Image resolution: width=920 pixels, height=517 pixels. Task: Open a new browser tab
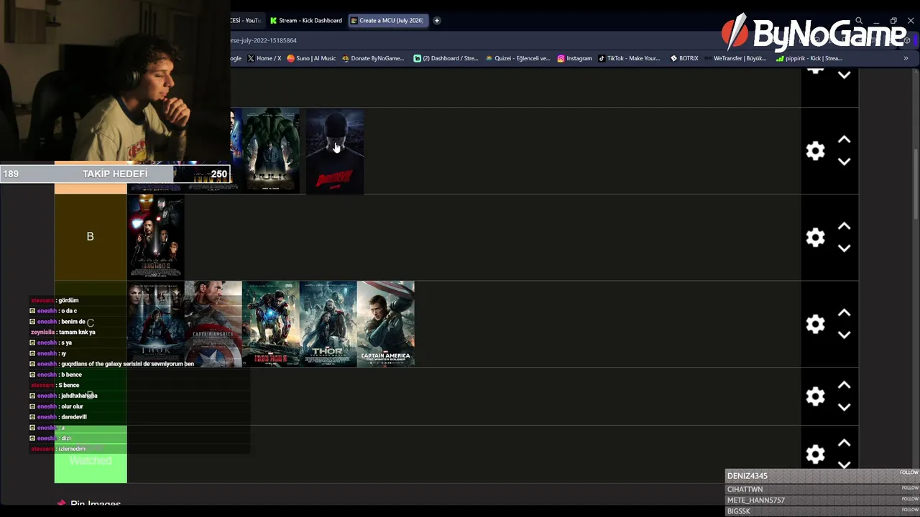pyautogui.click(x=436, y=20)
